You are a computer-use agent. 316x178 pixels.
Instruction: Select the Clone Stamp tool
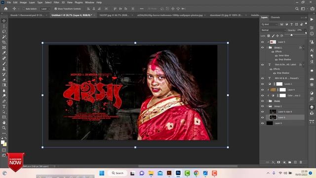[4, 69]
